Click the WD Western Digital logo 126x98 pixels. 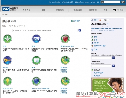pyautogui.click(x=10, y=9)
